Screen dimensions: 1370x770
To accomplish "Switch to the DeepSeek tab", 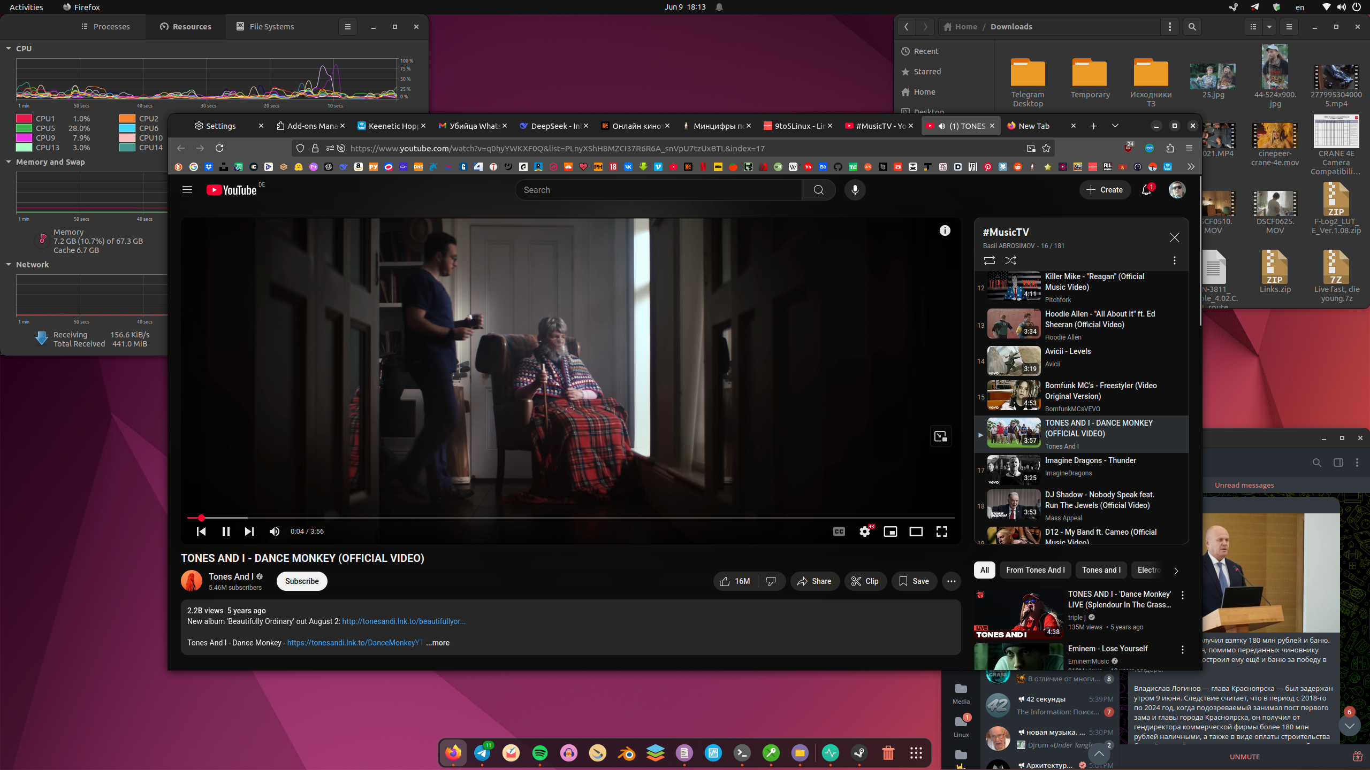I will (x=554, y=126).
